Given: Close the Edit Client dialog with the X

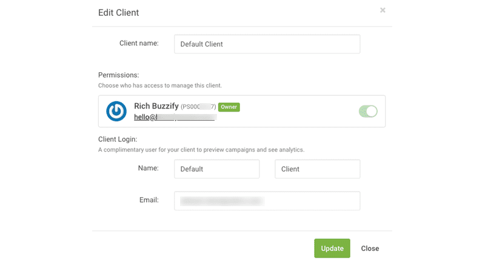Looking at the screenshot, I should [x=383, y=10].
